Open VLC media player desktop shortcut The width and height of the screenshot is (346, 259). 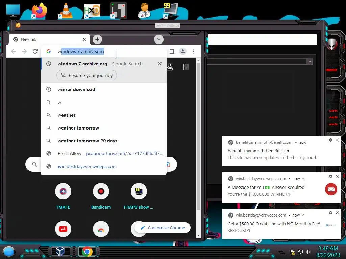coord(66,10)
